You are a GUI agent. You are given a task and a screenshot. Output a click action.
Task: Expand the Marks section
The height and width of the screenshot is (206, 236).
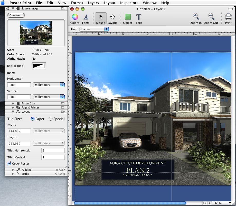13,174
